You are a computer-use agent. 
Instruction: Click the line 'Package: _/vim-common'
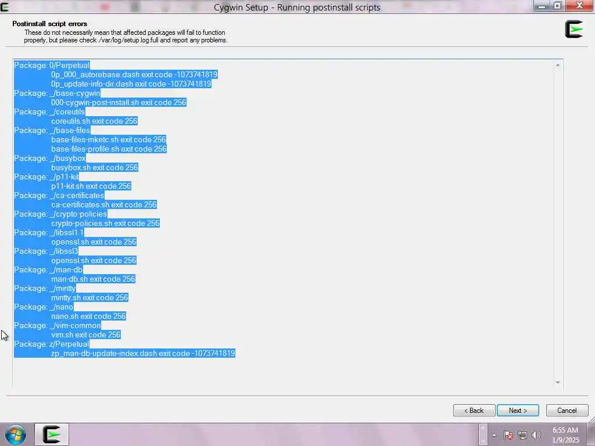[58, 325]
